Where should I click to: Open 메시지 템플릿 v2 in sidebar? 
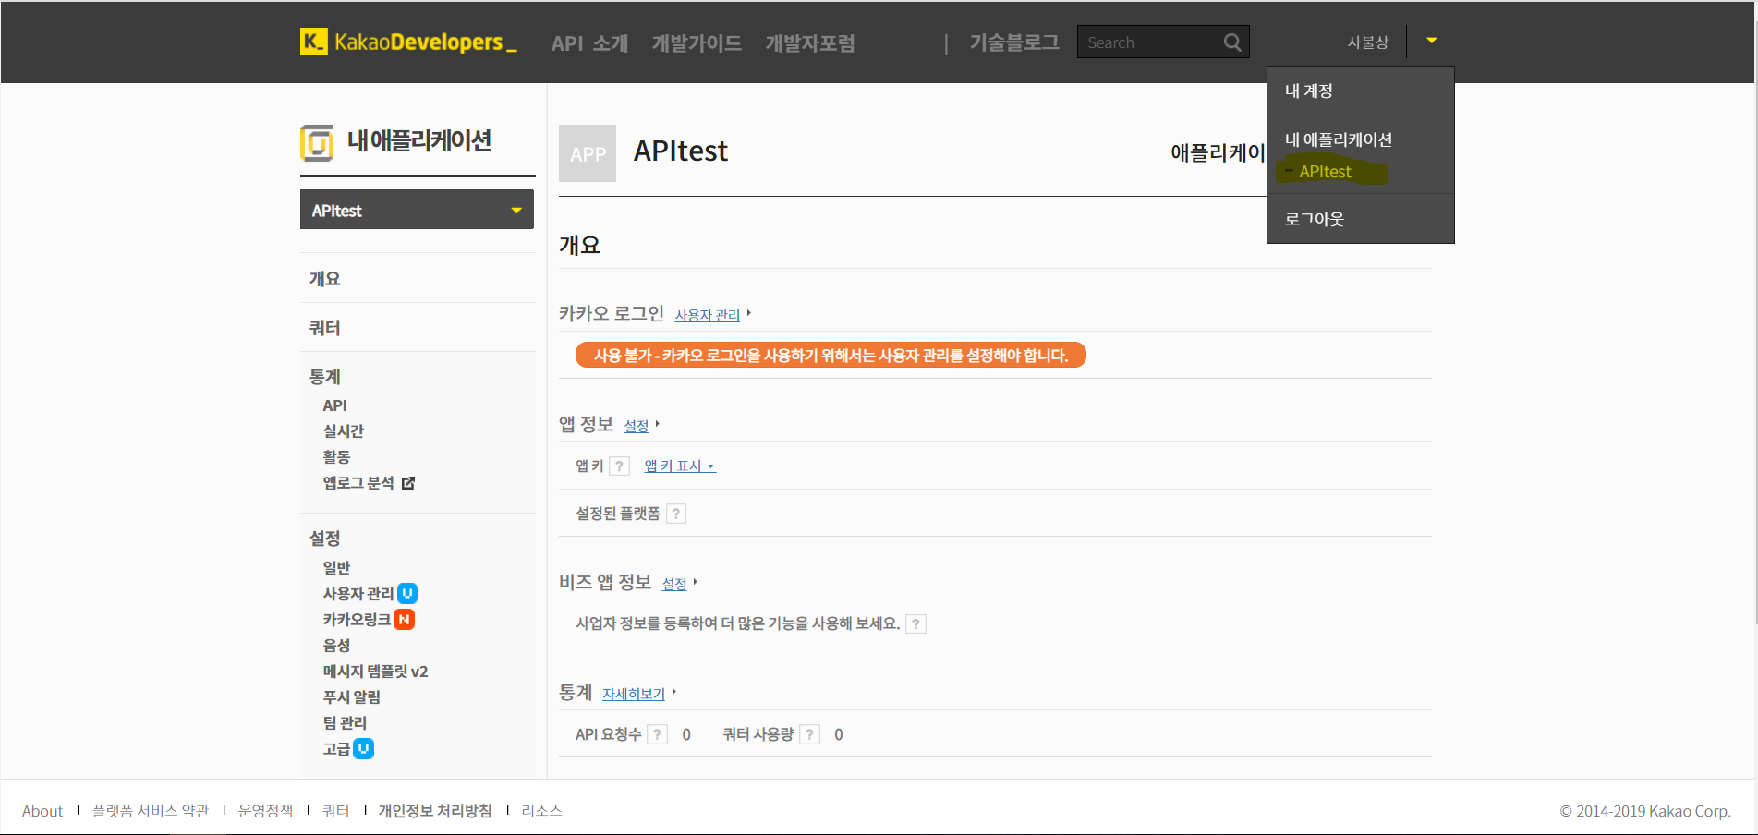[x=375, y=672]
